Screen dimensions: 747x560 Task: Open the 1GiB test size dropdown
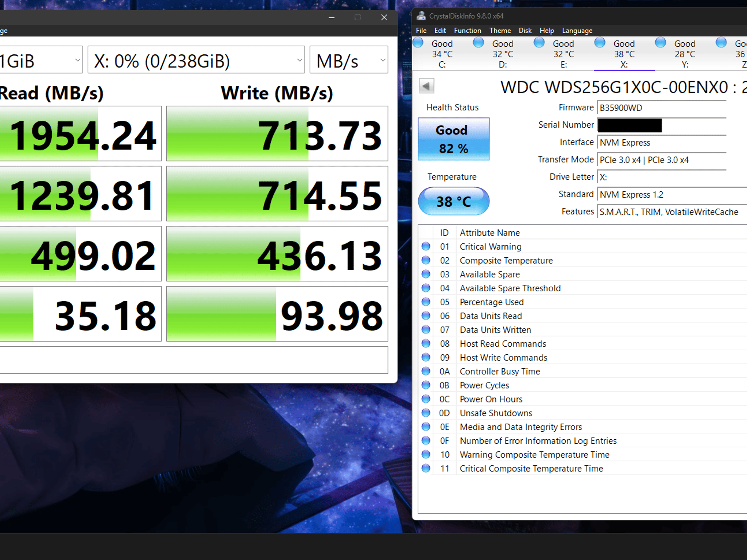click(x=41, y=60)
